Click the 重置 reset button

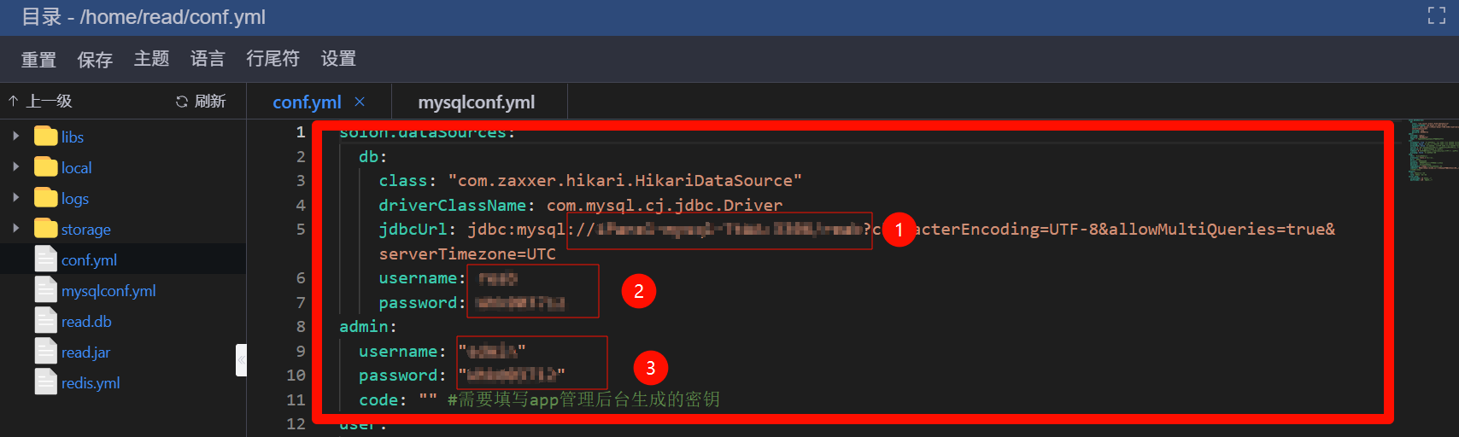38,60
